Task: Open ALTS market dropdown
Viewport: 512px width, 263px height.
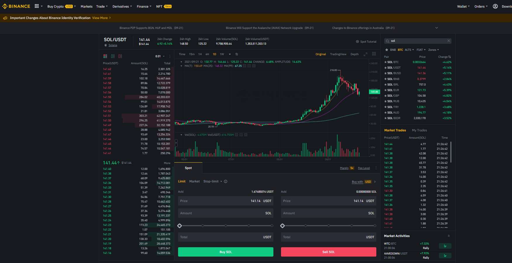Action: [409, 50]
